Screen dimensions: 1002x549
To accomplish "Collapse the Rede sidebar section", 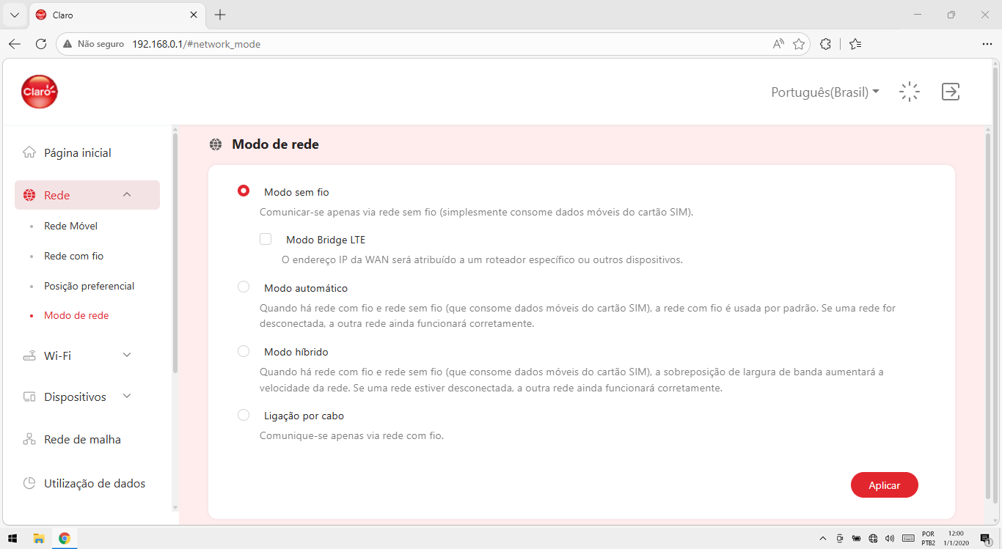I will pos(127,194).
